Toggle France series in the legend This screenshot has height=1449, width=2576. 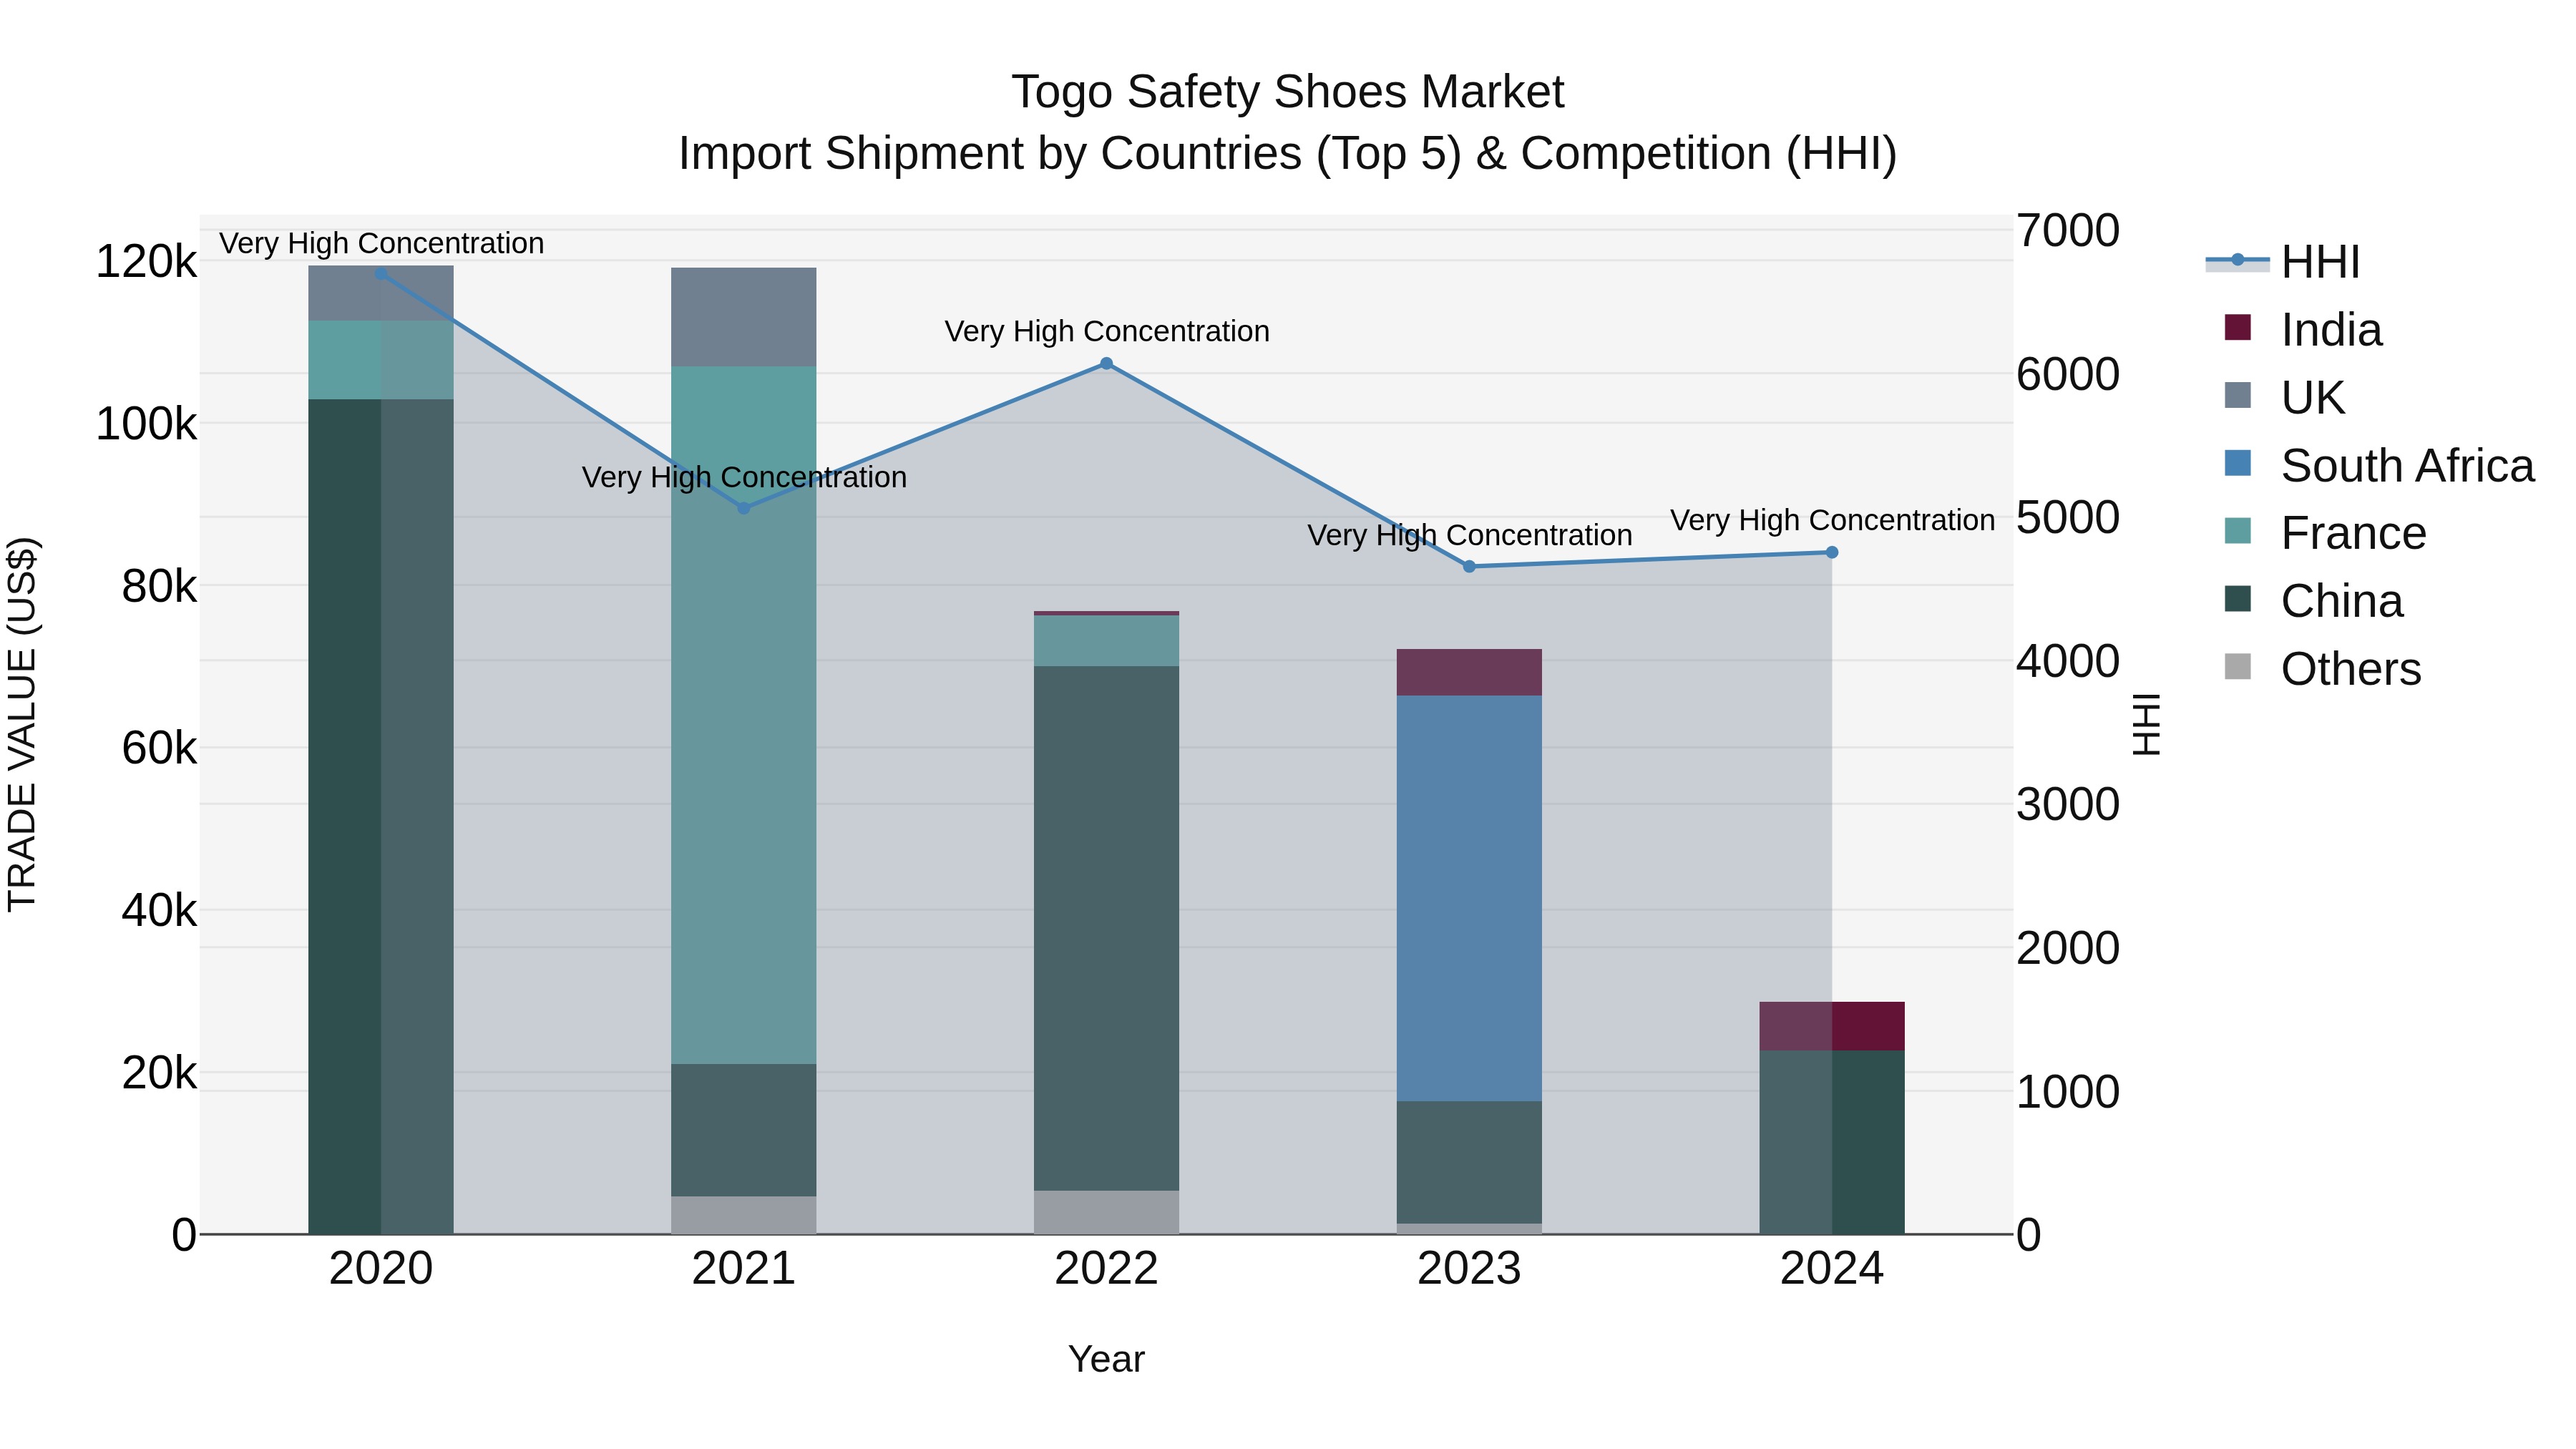click(2326, 533)
